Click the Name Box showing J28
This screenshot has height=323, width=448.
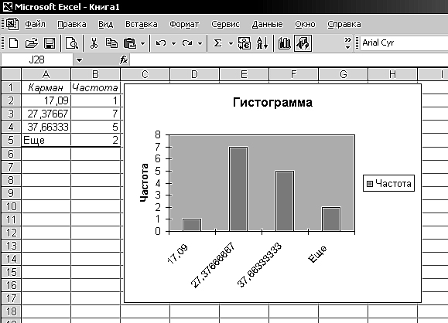click(36, 60)
